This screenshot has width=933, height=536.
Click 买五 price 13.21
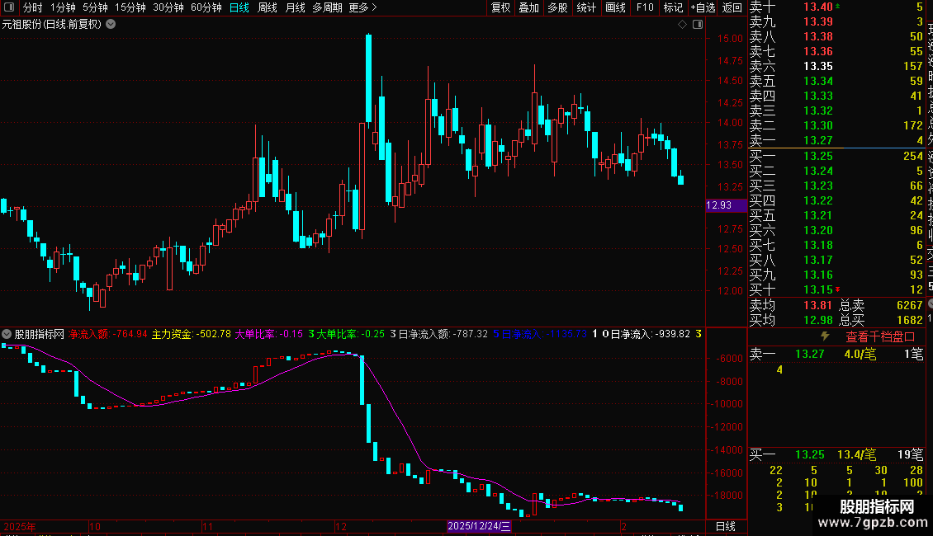coord(817,215)
